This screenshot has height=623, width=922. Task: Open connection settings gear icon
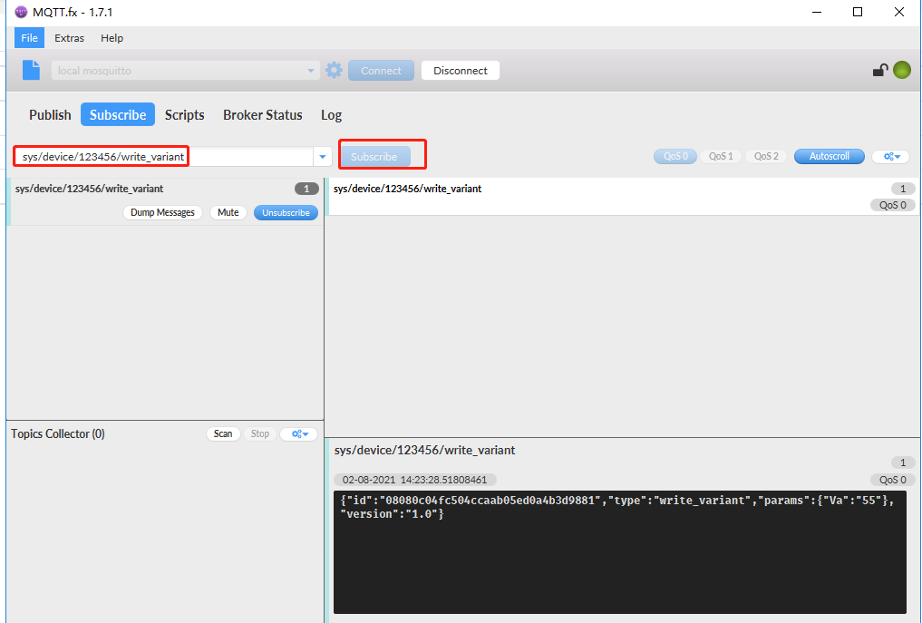(x=334, y=70)
